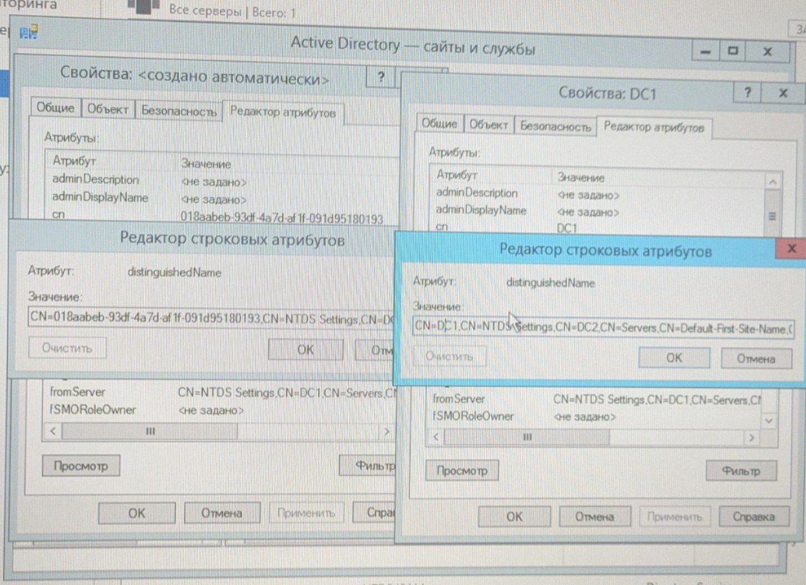The width and height of the screenshot is (806, 585).
Task: Click Очистить in the left string attribute editor
Action: tap(67, 347)
